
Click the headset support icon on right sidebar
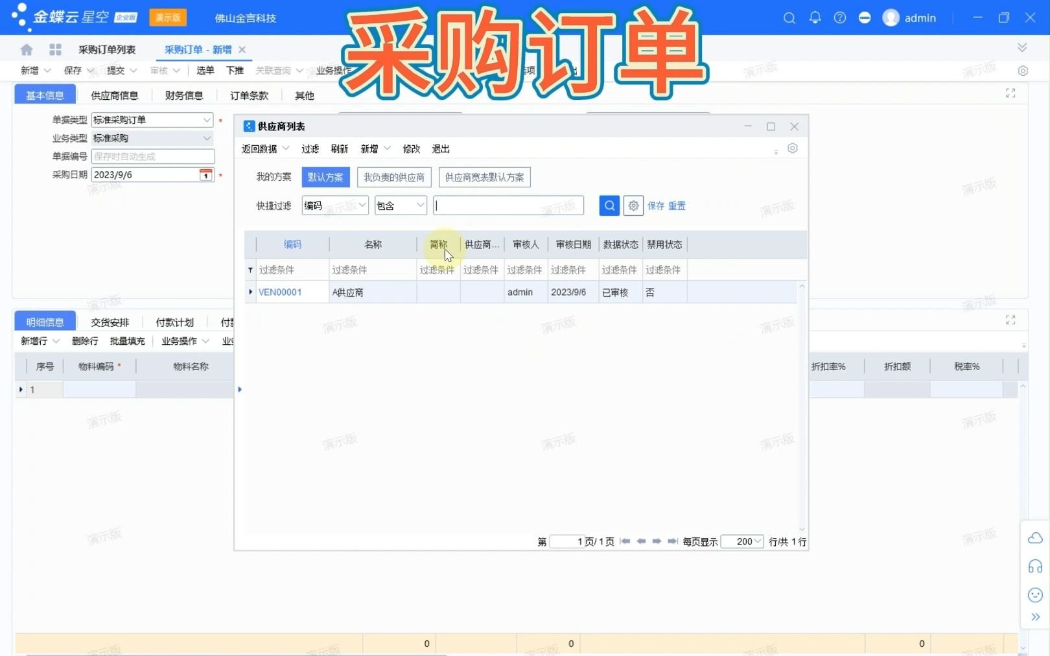(x=1034, y=567)
